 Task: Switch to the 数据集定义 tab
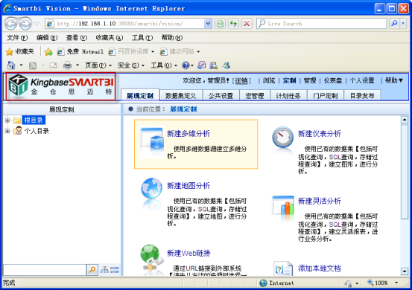[181, 96]
